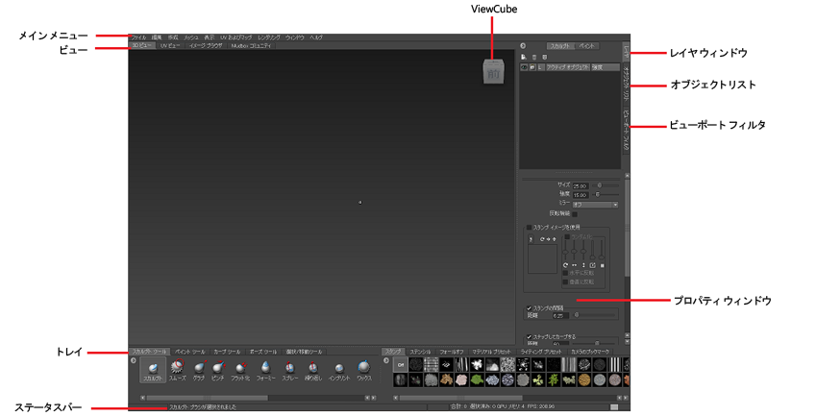Screen dimensions: 816x416
Task: Select the スカルプト sculpt brush
Action: [153, 370]
